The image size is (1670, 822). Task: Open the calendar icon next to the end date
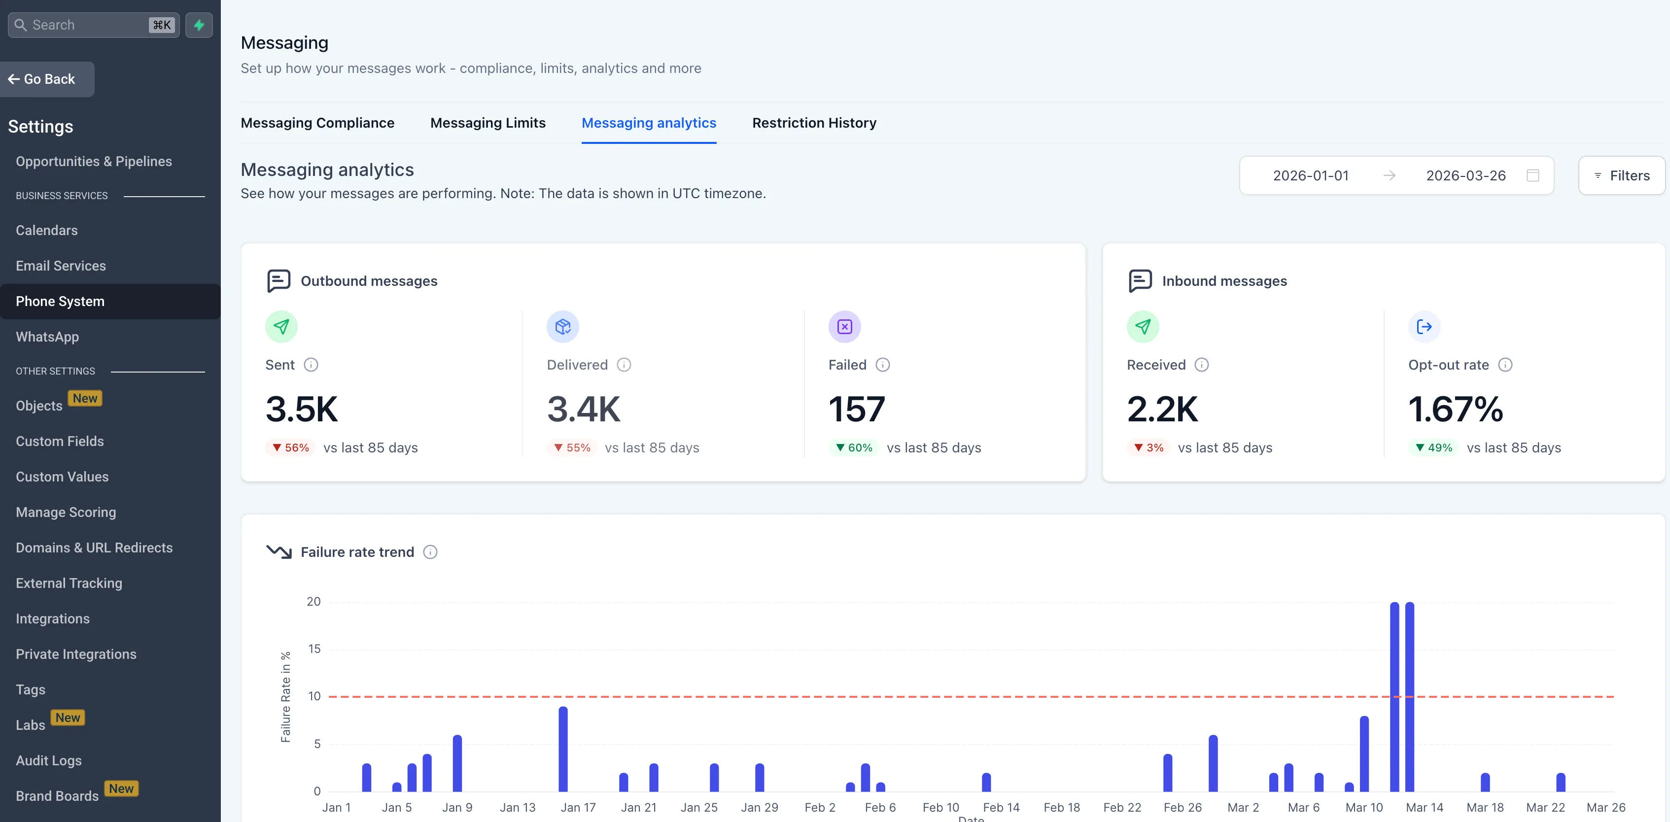point(1533,175)
